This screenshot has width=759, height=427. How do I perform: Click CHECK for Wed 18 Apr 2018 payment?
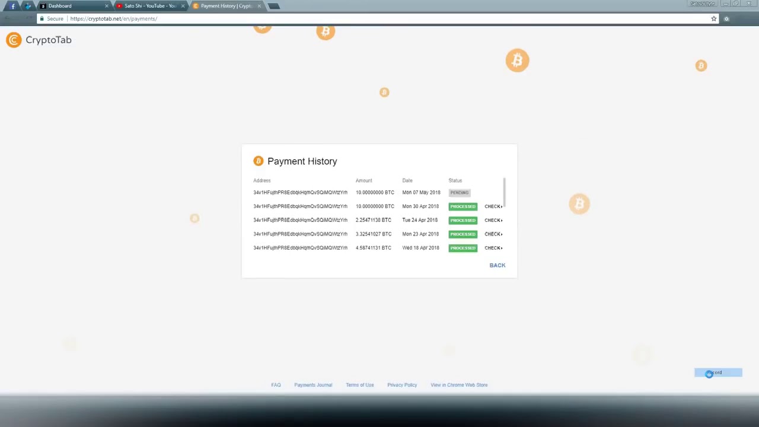pos(493,248)
